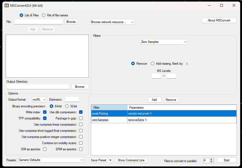The width and height of the screenshot is (242, 168).
Task: Select the peakPicking filter row
Action: pyautogui.click(x=109, y=114)
